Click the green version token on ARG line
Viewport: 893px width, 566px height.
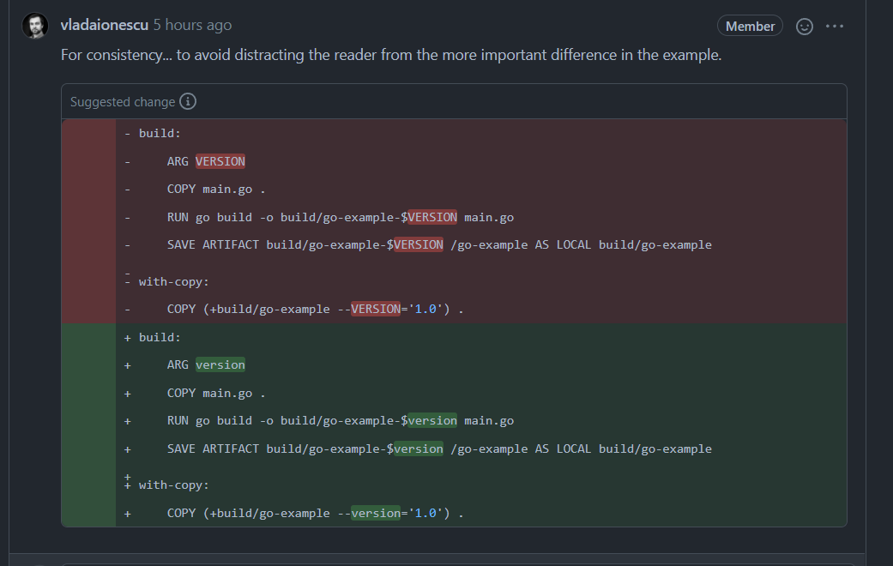pyautogui.click(x=220, y=364)
